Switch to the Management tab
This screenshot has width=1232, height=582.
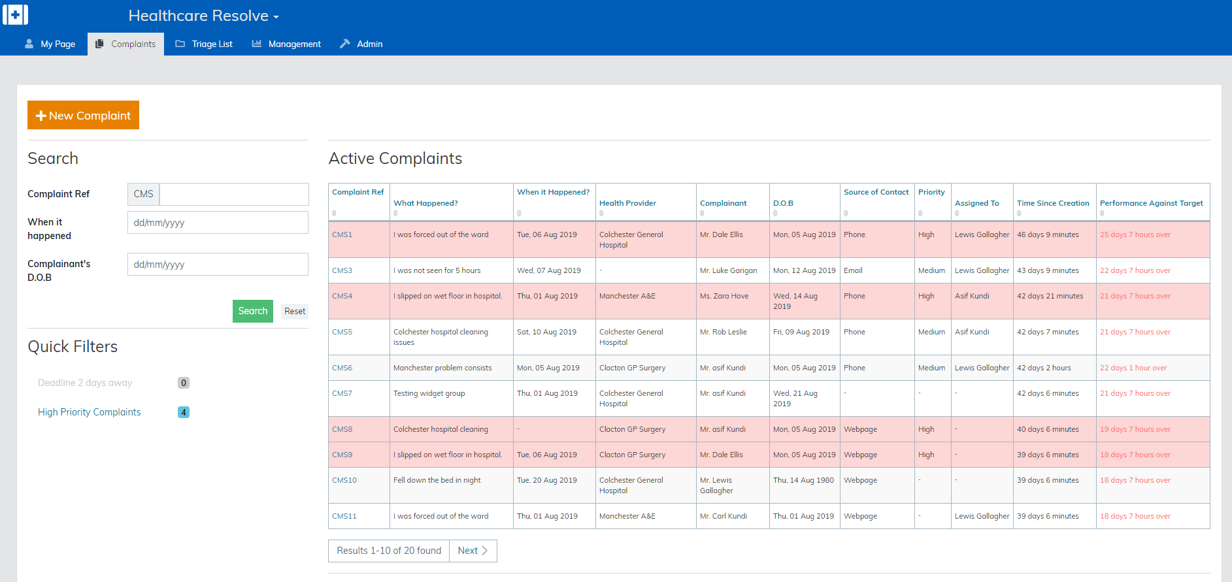click(286, 44)
